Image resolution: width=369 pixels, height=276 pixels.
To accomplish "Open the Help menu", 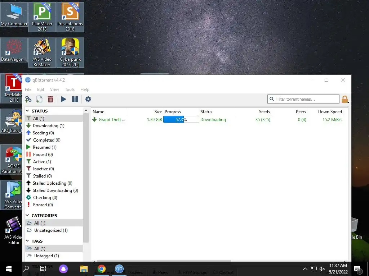I will (x=85, y=89).
